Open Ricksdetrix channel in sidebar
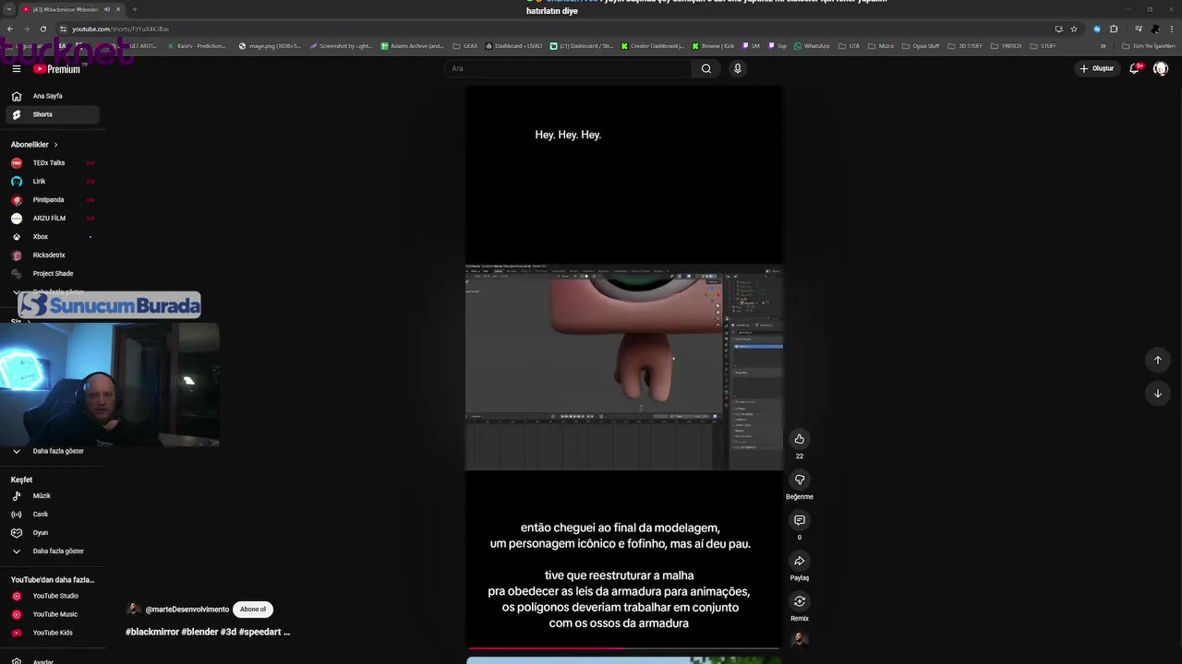Screen dimensions: 1182x664 coord(52,255)
